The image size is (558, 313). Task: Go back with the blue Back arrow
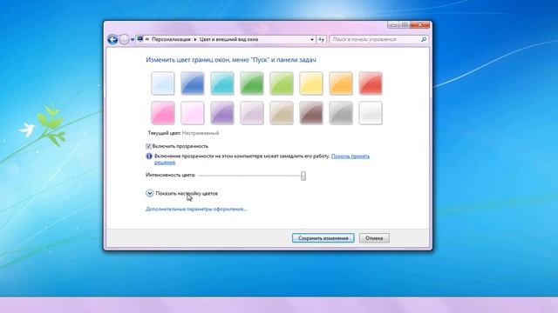tap(112, 39)
